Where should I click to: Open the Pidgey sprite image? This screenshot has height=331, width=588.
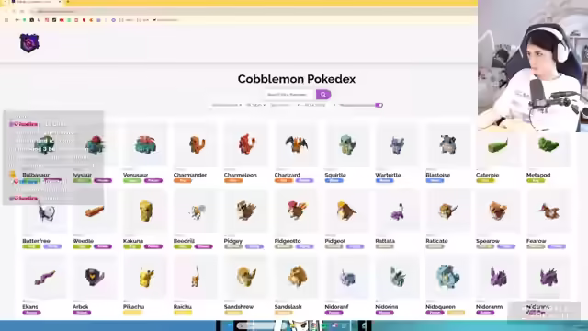(246, 211)
